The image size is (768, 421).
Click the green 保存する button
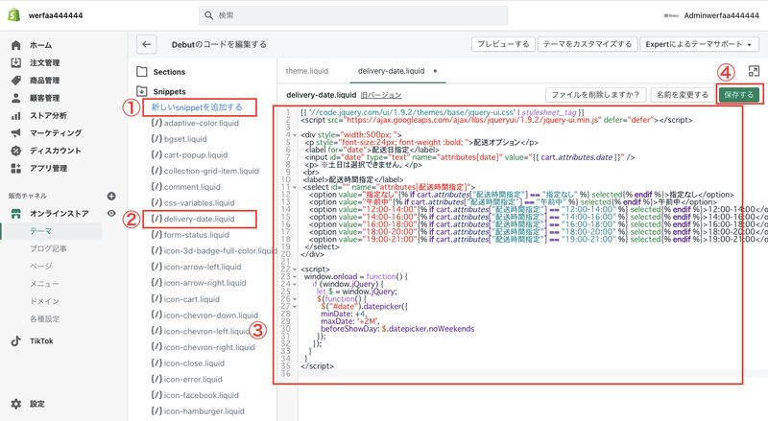click(739, 95)
